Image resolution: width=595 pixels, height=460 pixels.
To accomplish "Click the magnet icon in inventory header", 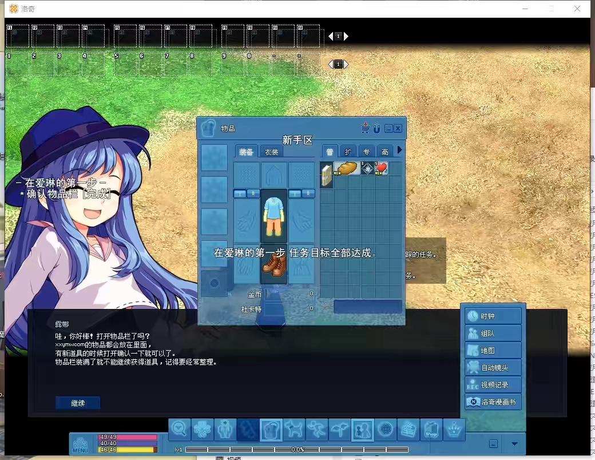I will pos(376,128).
